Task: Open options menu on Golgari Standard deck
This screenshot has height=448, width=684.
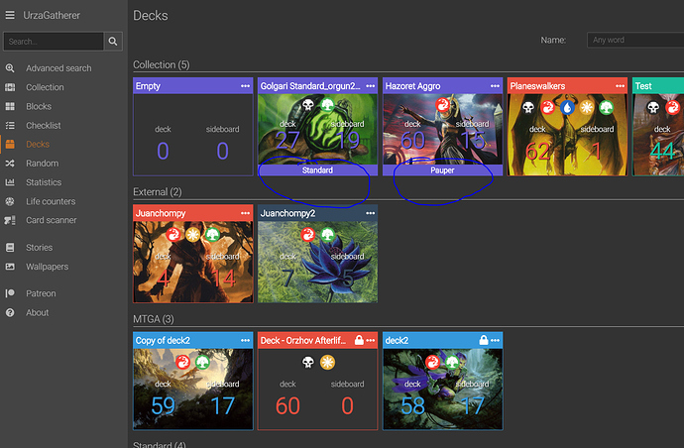Action: click(x=371, y=86)
